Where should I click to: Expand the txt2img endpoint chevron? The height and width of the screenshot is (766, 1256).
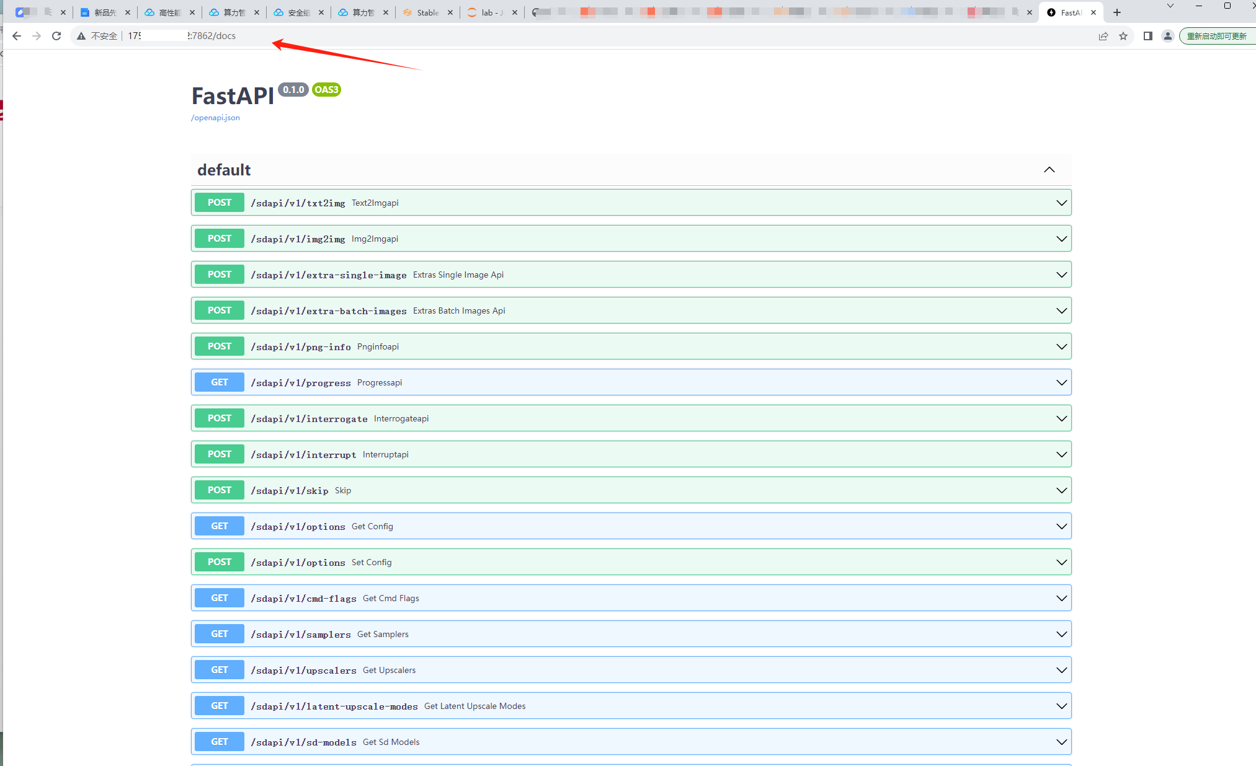click(x=1061, y=203)
